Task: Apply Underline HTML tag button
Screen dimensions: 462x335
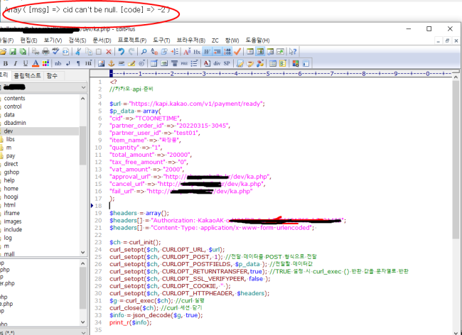Action: 26,63
